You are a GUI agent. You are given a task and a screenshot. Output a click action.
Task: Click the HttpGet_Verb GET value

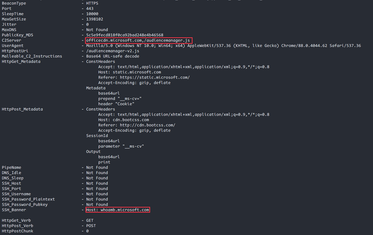pos(90,220)
